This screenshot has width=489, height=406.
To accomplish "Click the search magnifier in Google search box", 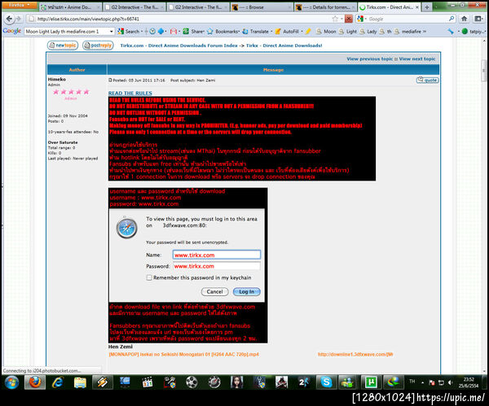I will click(x=452, y=19).
